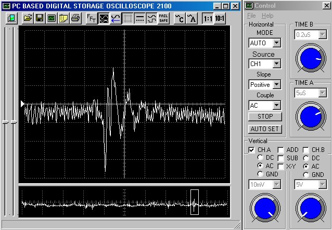Screen dimensions: 332x230
Task: Enable the X-Y mode checkbox
Action: pyautogui.click(x=281, y=165)
